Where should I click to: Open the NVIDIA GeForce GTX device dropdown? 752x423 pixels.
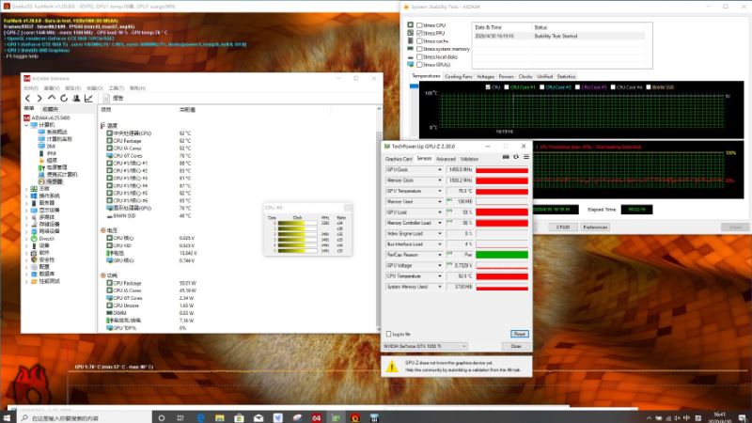click(x=425, y=346)
